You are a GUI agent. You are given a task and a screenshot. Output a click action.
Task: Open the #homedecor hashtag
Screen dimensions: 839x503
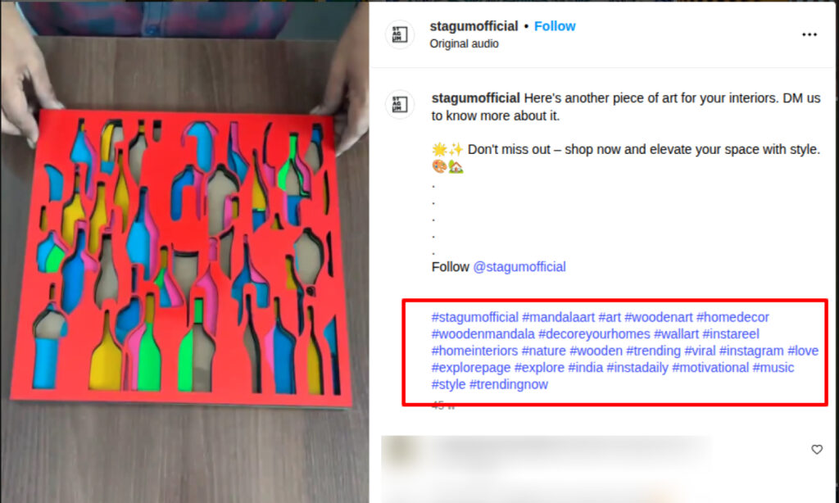coord(732,317)
